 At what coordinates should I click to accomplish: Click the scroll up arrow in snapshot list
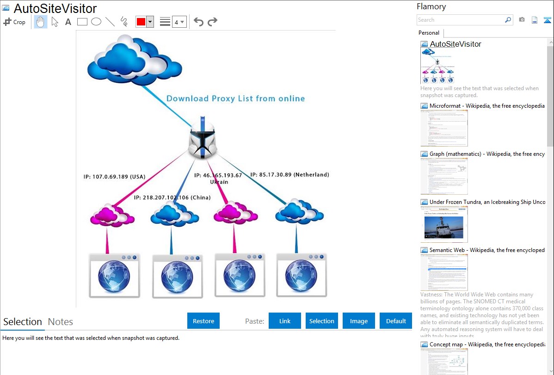click(x=550, y=42)
